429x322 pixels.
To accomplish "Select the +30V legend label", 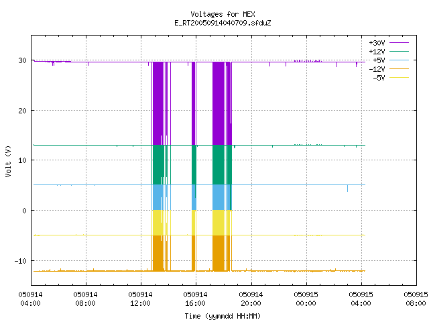I will pos(377,43).
